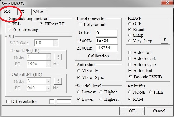Expand LoopLPF FC 1500 dropdown

48,64
